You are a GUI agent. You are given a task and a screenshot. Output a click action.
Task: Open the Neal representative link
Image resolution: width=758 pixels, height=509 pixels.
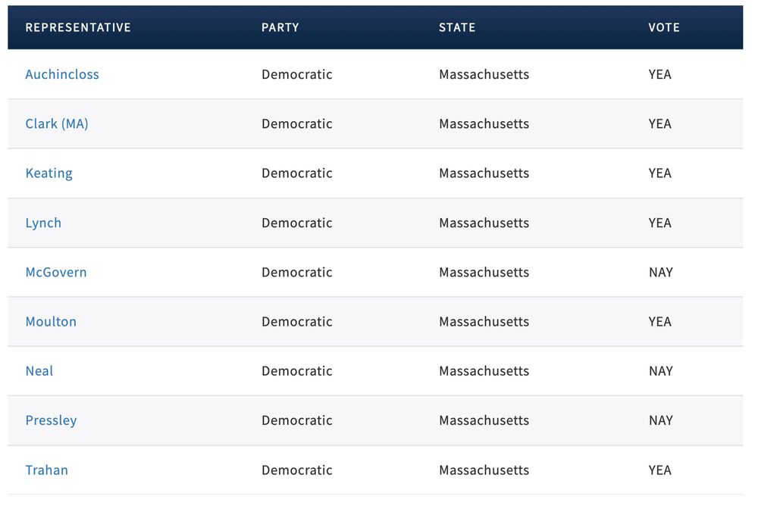(39, 371)
